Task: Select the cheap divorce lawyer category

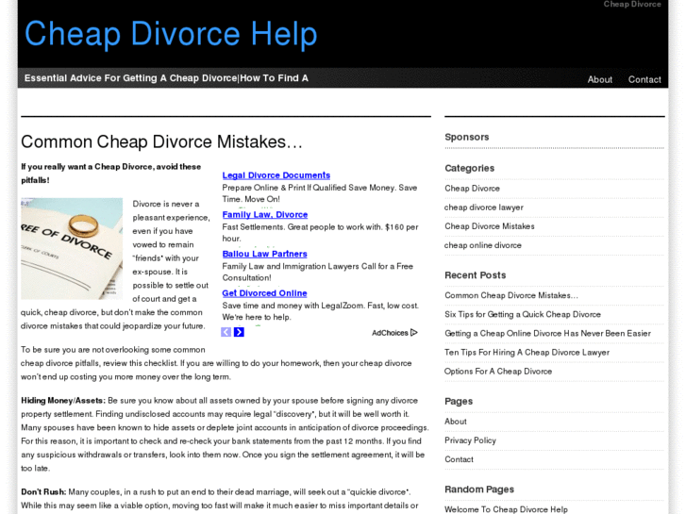Action: (x=484, y=207)
